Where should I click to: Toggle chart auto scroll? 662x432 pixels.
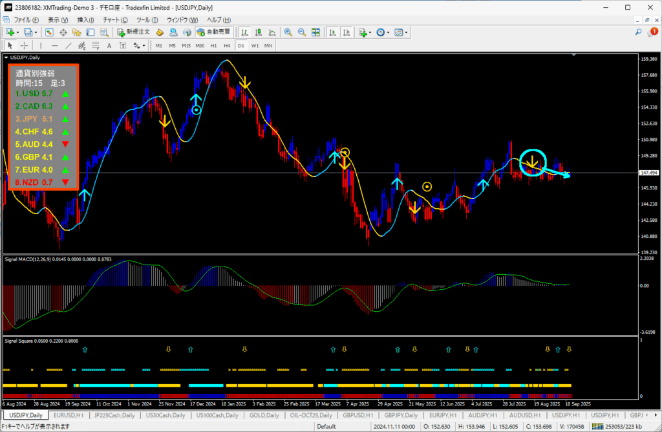[333, 32]
